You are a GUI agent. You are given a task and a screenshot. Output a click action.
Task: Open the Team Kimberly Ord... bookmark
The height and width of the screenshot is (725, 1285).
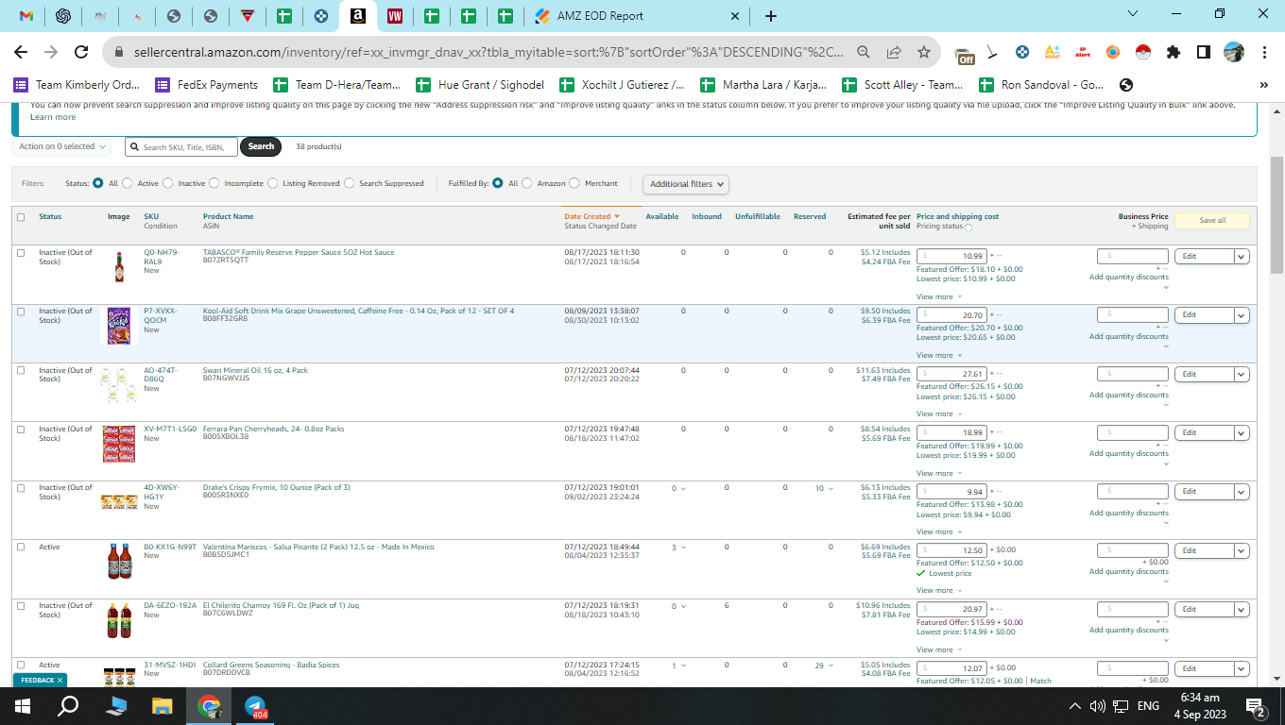click(77, 85)
